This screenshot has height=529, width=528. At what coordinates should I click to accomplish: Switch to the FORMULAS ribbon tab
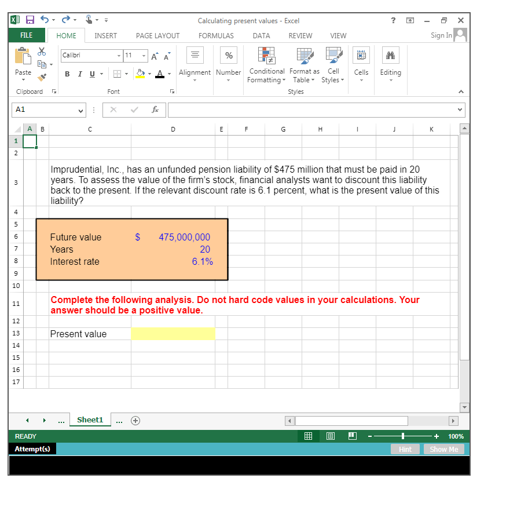(x=216, y=35)
